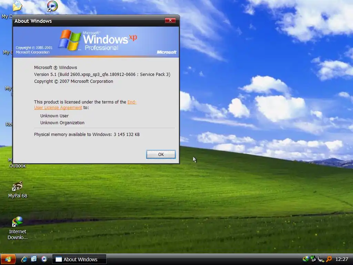Click the Windows XP Professional logo banner
Screen dimensions: 353x265
click(96, 42)
